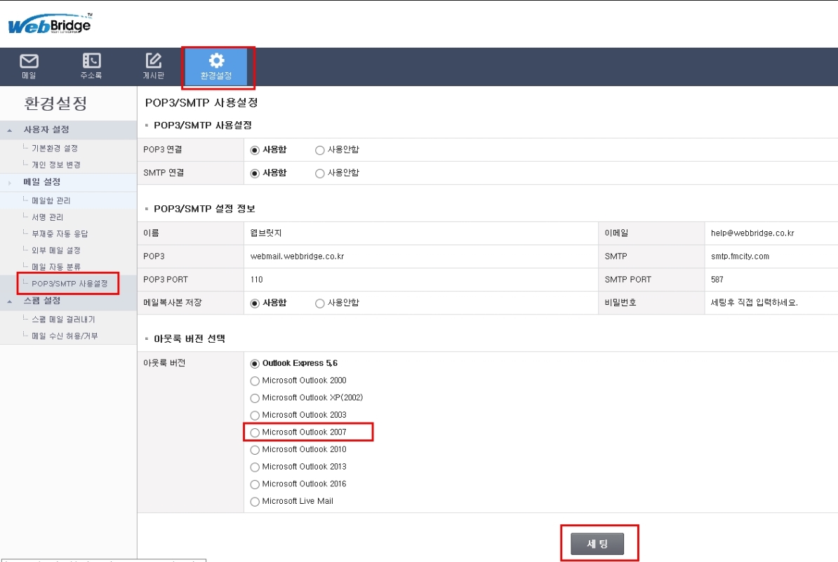Choose Microsoft Outlook 2010 radio button
This screenshot has width=838, height=562.
(x=255, y=450)
